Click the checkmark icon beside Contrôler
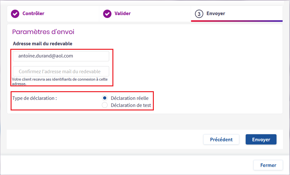 (15, 14)
